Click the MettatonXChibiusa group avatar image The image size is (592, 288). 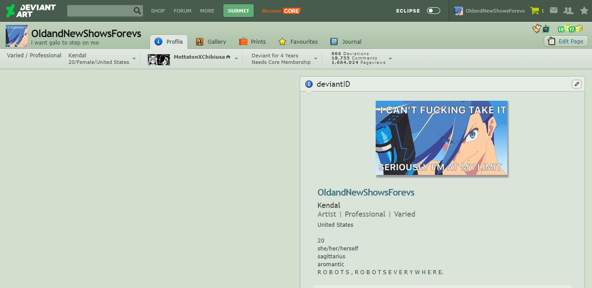click(x=159, y=60)
